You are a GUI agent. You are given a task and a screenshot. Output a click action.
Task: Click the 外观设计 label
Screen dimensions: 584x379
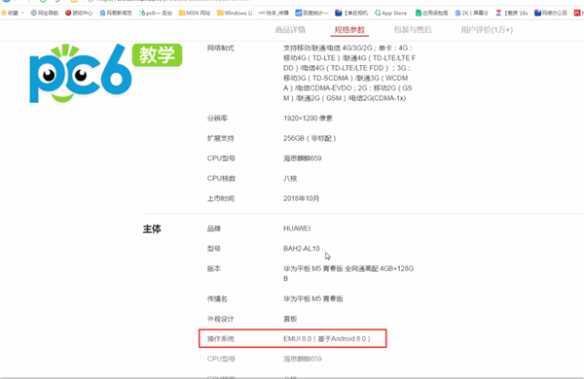(221, 319)
